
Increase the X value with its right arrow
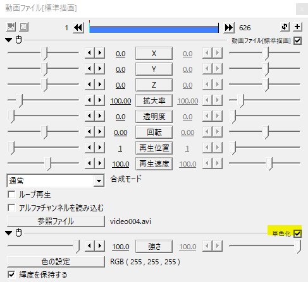pos(100,53)
